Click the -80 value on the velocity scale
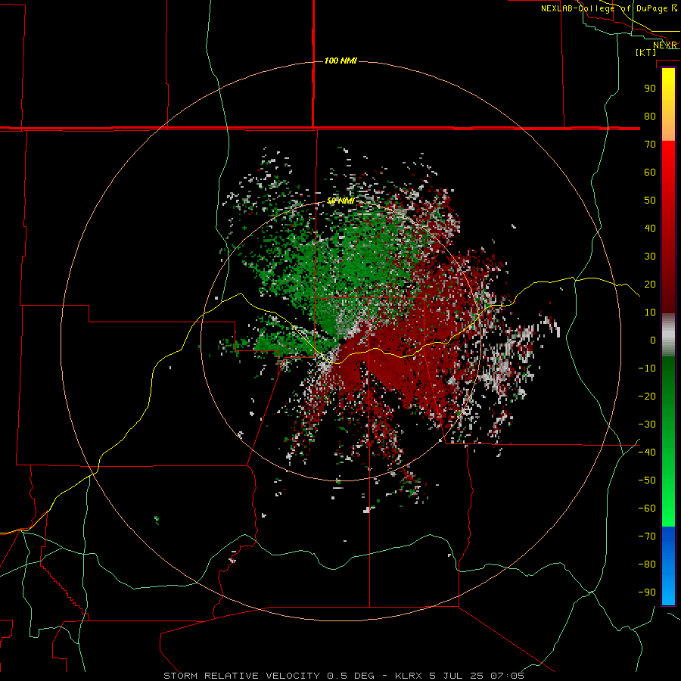 [647, 564]
